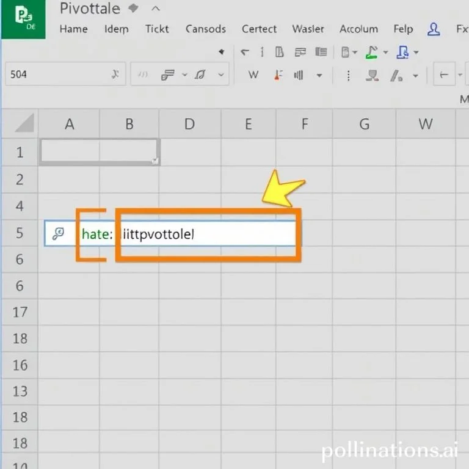Select row 17 header
The height and width of the screenshot is (469, 469).
pyautogui.click(x=20, y=312)
